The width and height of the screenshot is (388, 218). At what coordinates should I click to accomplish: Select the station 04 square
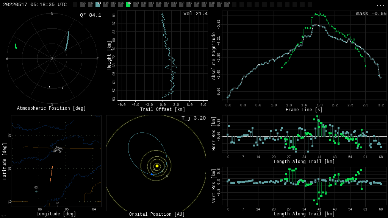click(x=105, y=5)
